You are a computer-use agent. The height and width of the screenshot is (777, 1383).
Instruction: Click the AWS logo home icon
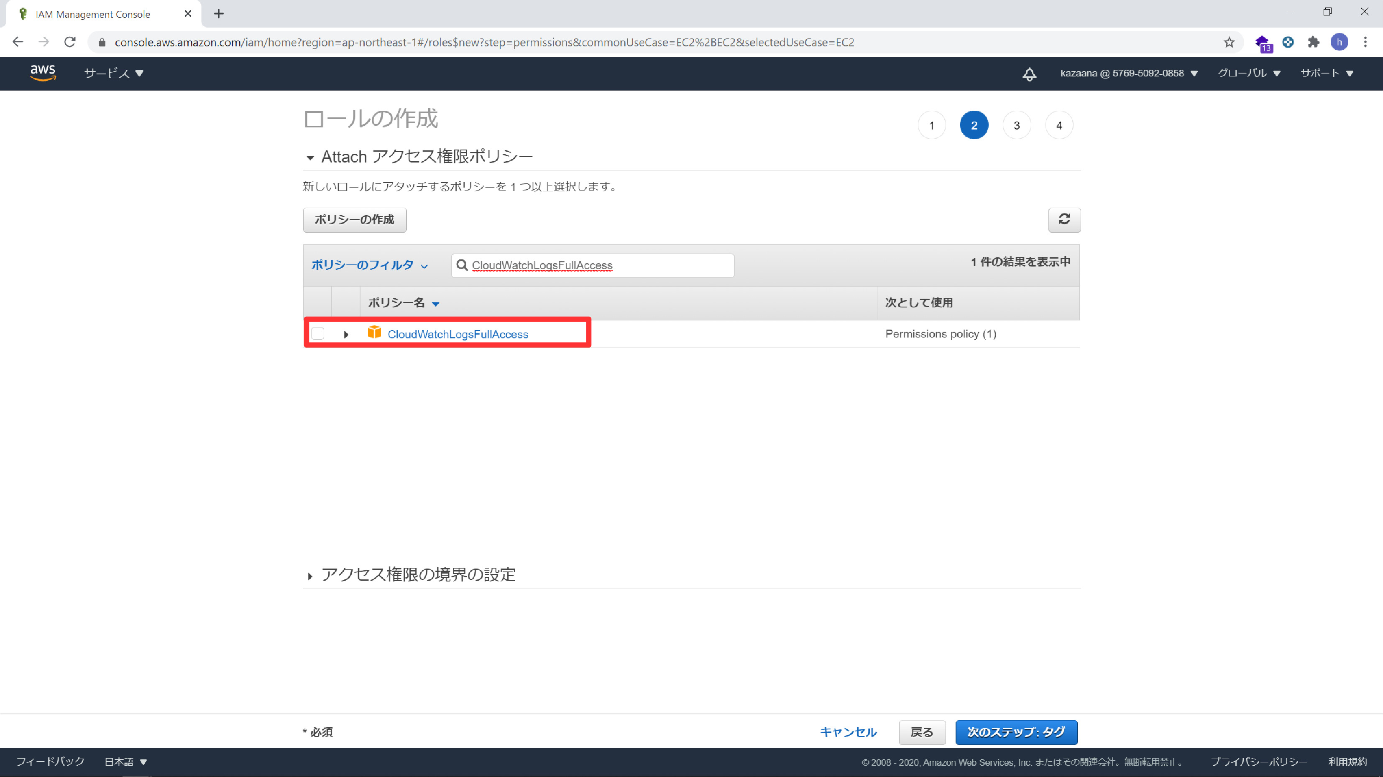pyautogui.click(x=43, y=73)
